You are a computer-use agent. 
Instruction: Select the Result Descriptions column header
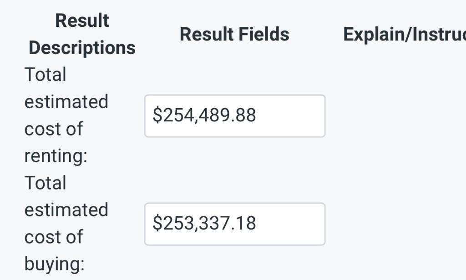(82, 34)
